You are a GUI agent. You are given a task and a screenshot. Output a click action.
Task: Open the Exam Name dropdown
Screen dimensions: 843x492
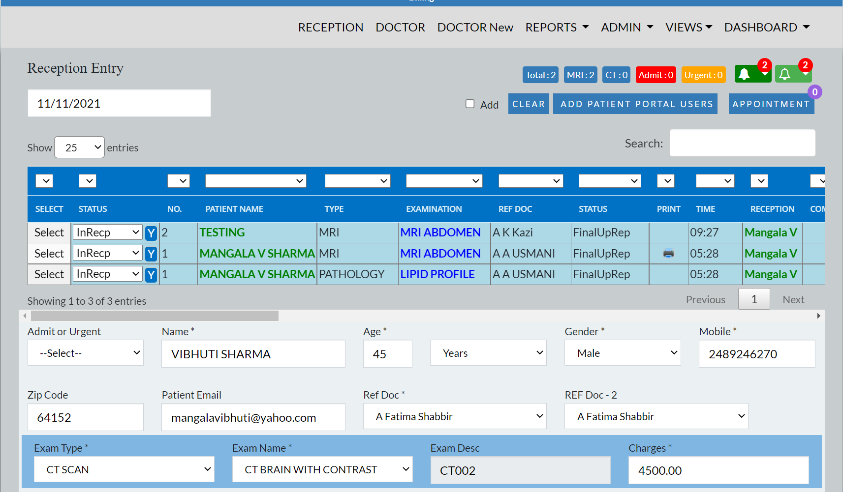(322, 469)
